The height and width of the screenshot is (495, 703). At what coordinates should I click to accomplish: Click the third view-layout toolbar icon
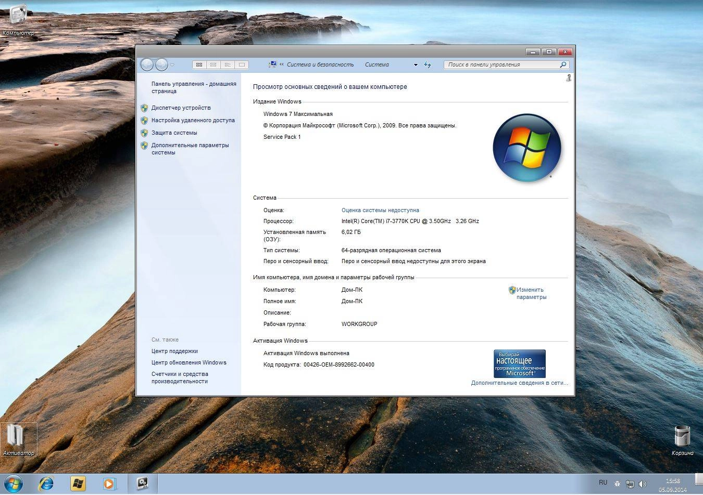(228, 64)
